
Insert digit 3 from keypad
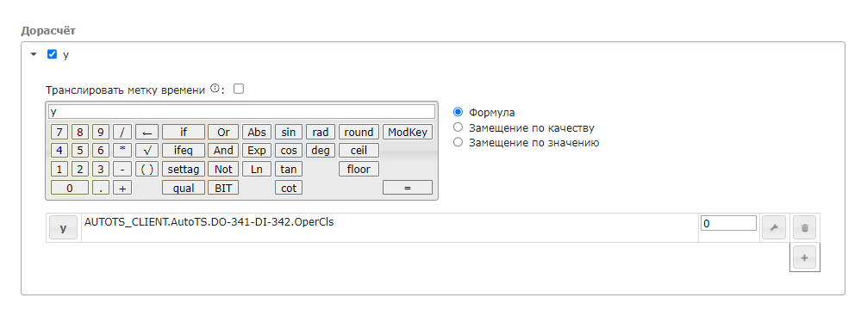(101, 169)
